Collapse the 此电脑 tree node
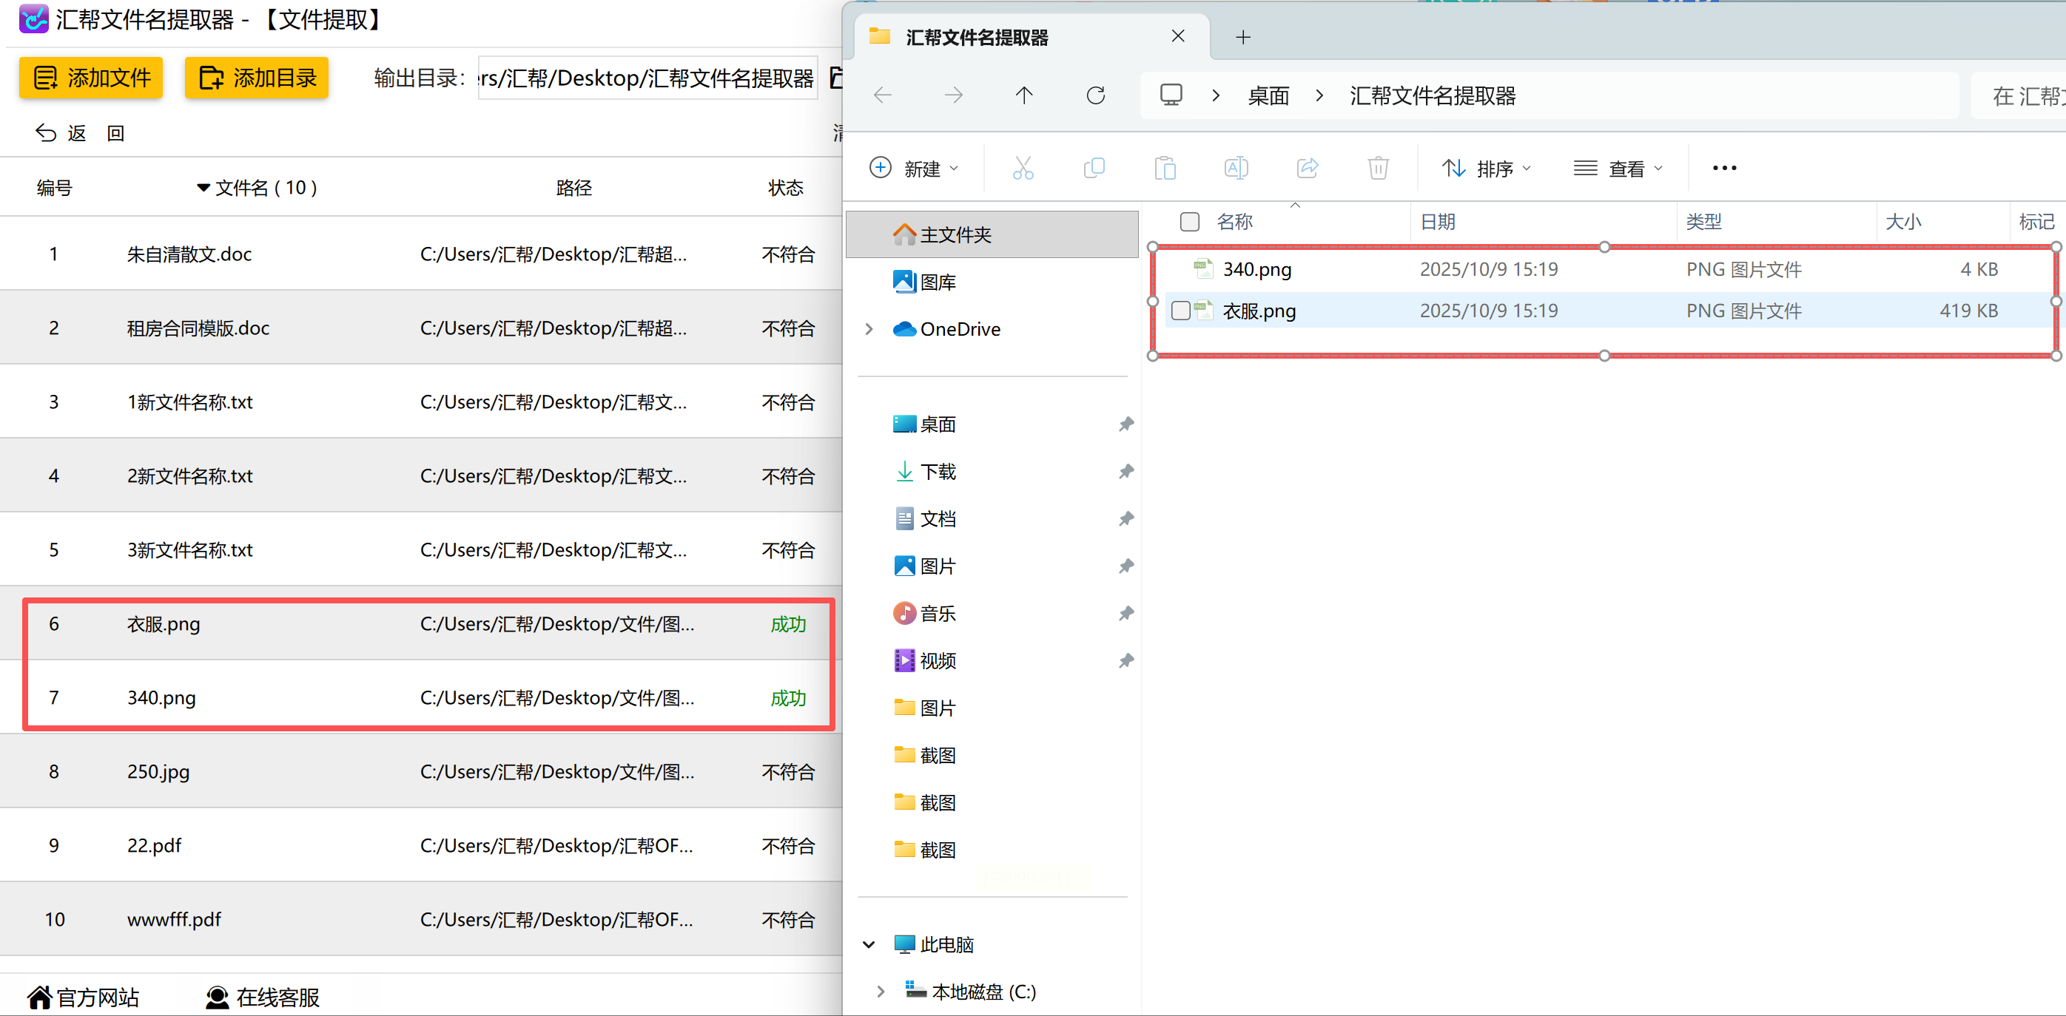The height and width of the screenshot is (1016, 2066). click(x=869, y=945)
